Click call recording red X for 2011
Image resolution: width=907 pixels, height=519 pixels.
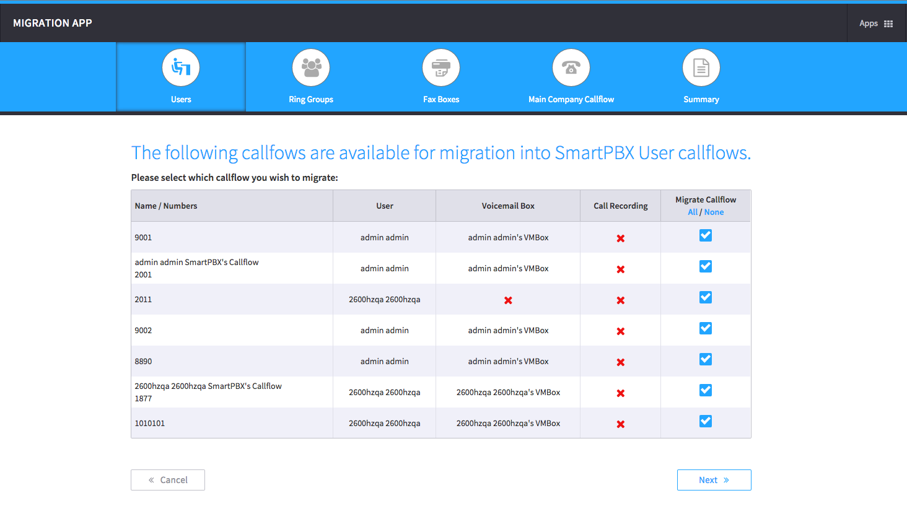[x=620, y=300]
